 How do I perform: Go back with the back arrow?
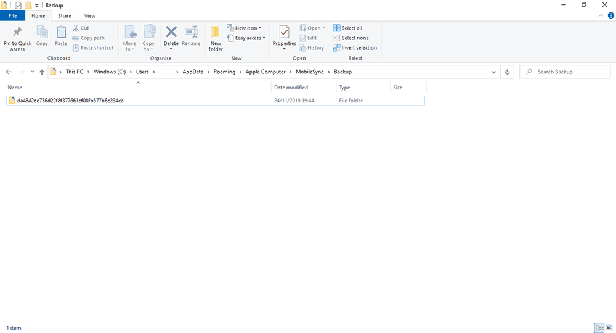[9, 72]
